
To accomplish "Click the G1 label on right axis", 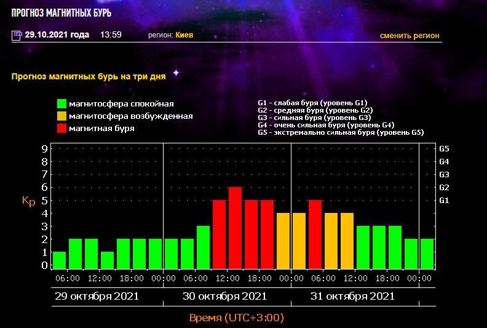I will click(x=444, y=201).
